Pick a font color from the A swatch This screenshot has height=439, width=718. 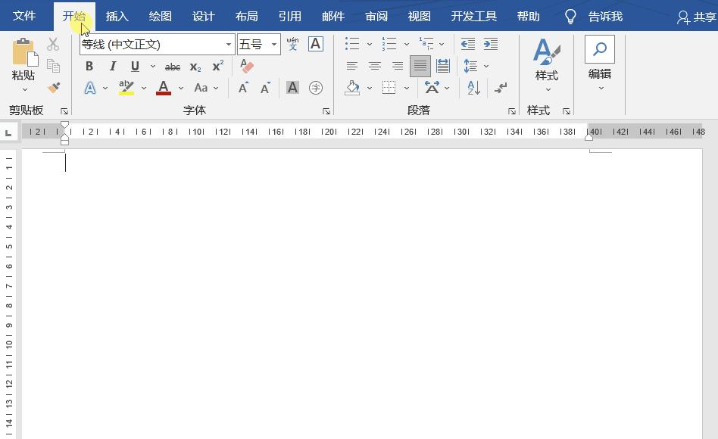tap(163, 88)
